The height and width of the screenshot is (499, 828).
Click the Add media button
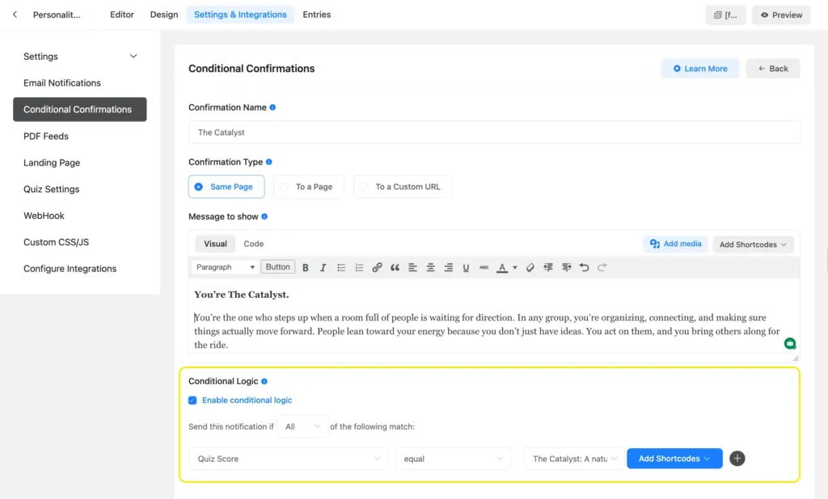coord(675,244)
